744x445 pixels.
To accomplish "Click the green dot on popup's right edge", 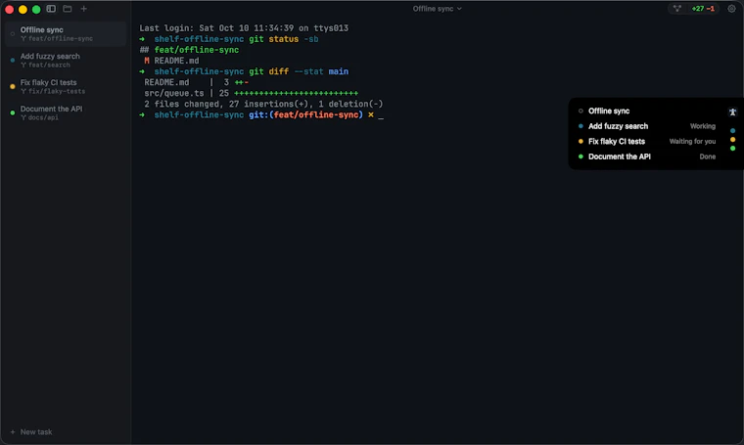I will pyautogui.click(x=732, y=149).
